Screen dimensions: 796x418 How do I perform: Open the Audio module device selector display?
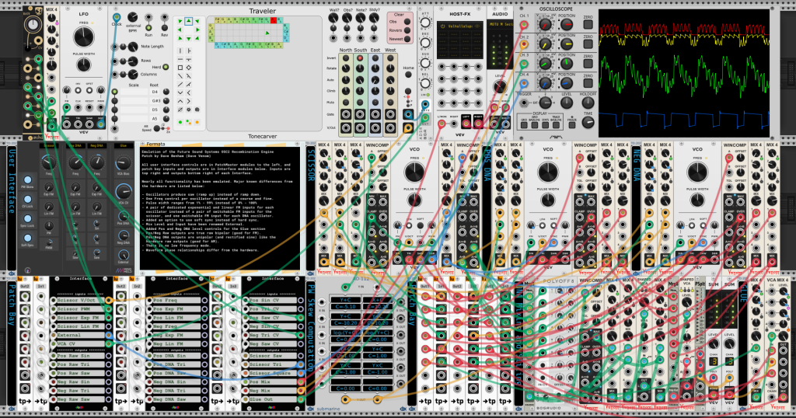[500, 24]
